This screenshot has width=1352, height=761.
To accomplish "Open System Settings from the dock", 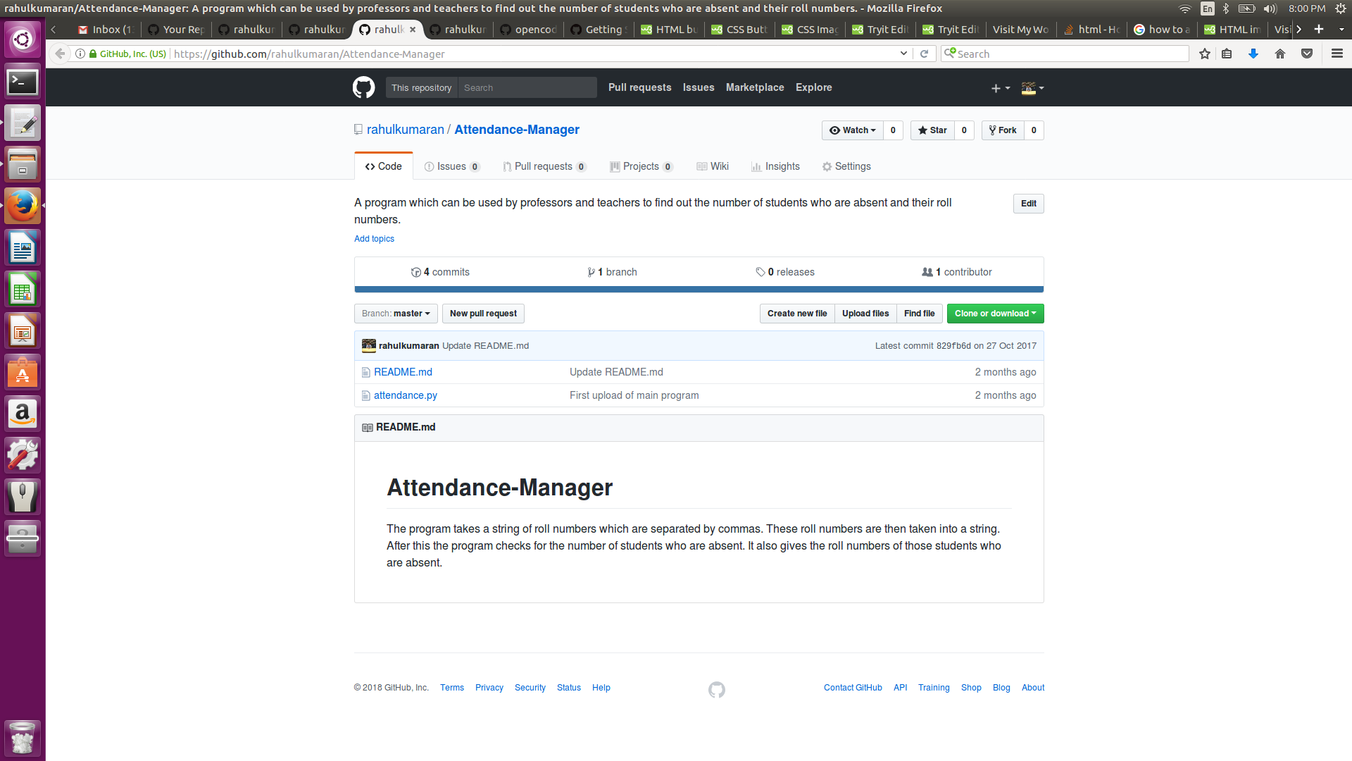I will click(23, 455).
